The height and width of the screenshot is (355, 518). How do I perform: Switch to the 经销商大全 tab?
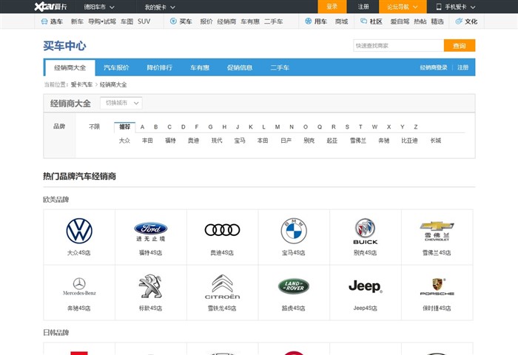[70, 68]
